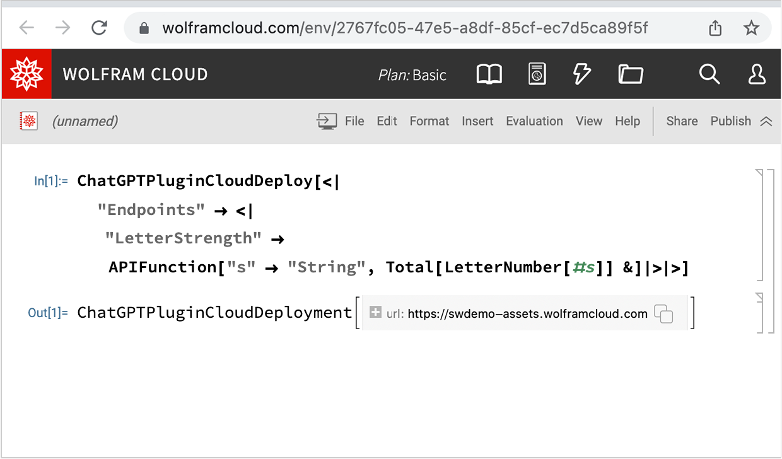Click the red Wolfram spikey logo

click(x=26, y=74)
